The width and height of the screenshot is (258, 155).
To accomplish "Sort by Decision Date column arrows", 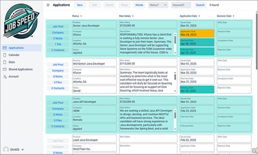I will (x=233, y=16).
